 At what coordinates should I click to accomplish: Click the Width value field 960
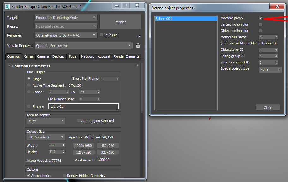(56, 145)
